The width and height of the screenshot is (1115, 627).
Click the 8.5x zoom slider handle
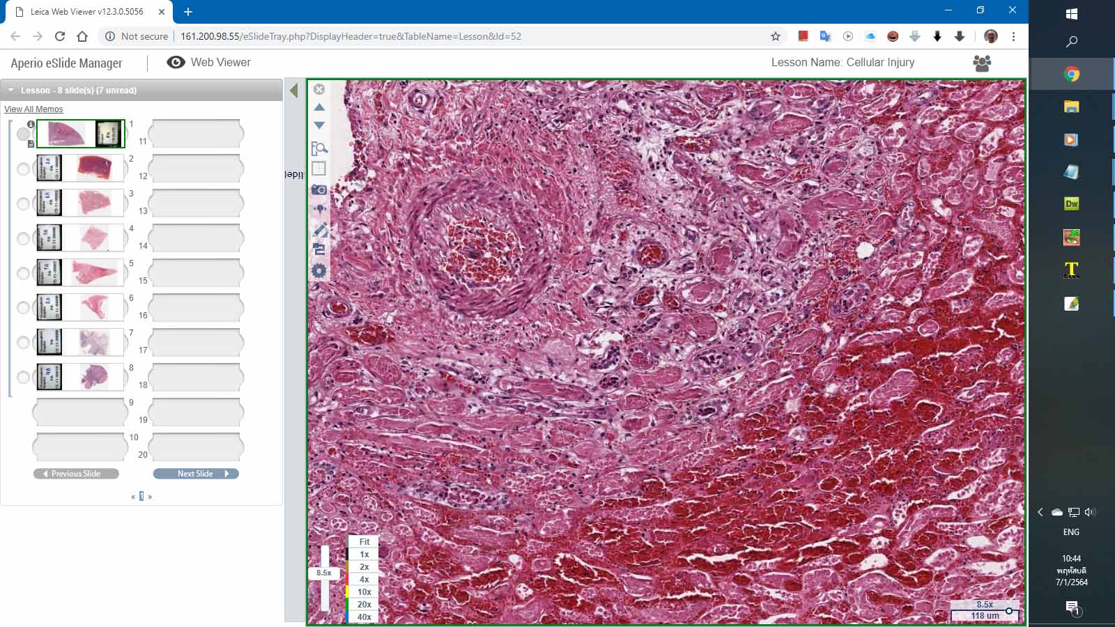tap(324, 573)
